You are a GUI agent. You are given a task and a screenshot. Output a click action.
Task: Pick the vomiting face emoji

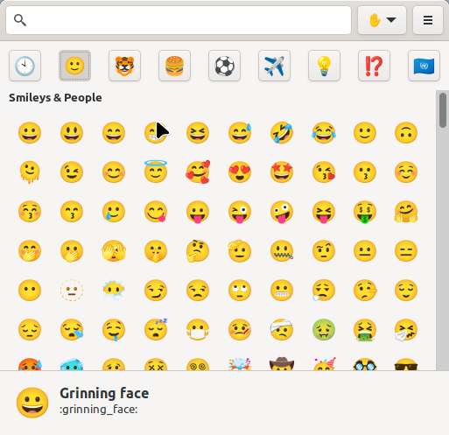tap(365, 330)
